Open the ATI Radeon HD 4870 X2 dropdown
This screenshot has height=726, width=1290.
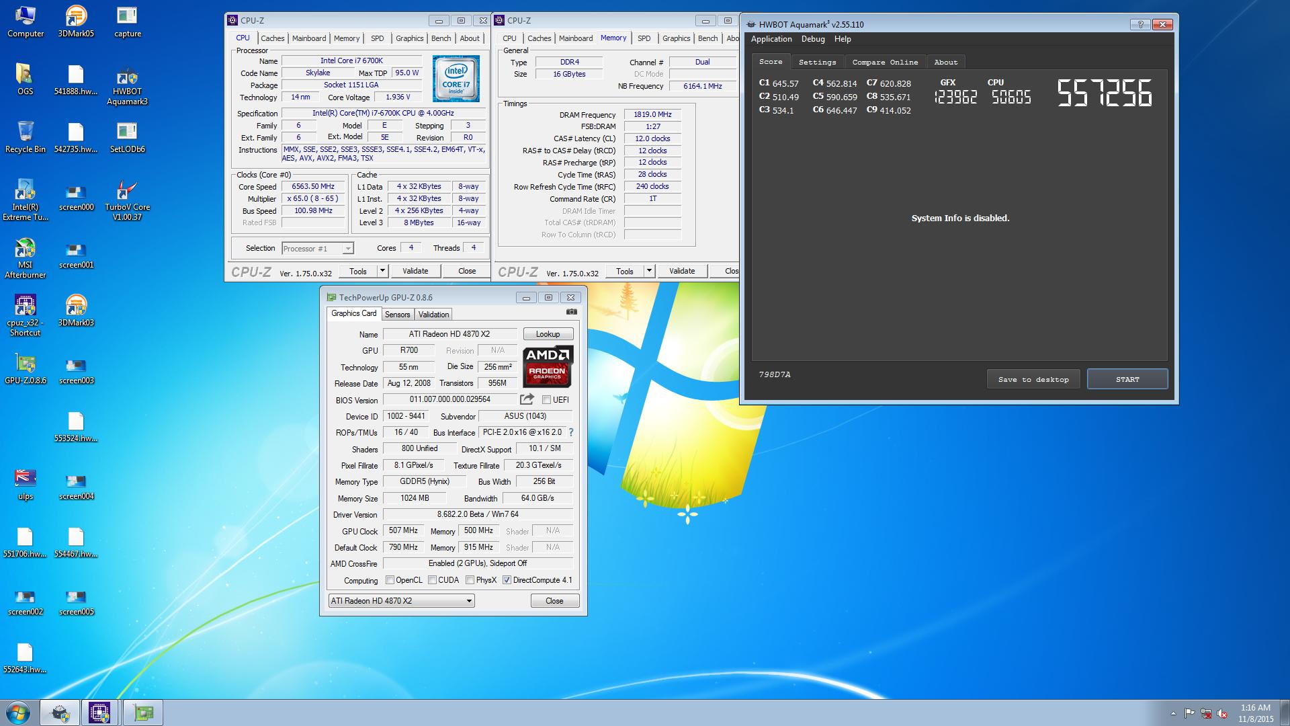[401, 601]
